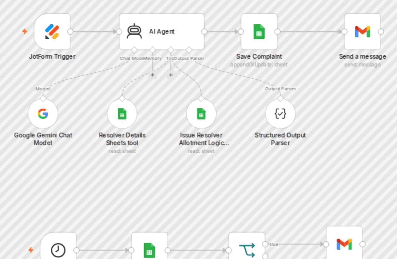Click the Google Gemini Chat Model label
Viewport: 397px width, 259px height.
(43, 139)
